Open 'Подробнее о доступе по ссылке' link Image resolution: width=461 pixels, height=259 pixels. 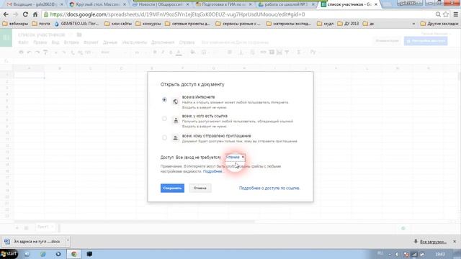(269, 188)
